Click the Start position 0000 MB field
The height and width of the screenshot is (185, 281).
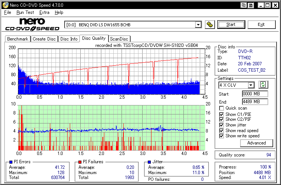click(255, 94)
